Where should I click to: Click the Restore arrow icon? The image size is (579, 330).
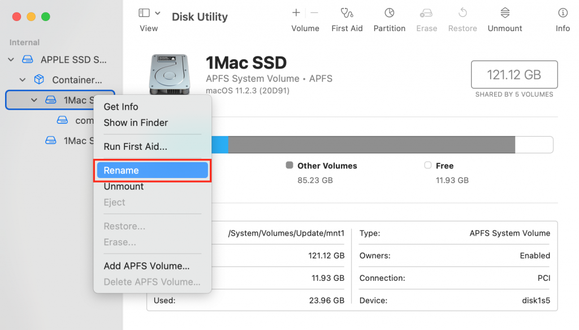(463, 13)
